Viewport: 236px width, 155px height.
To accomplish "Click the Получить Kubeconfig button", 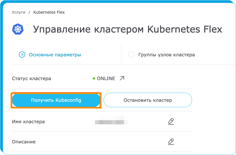I will pyautogui.click(x=56, y=100).
